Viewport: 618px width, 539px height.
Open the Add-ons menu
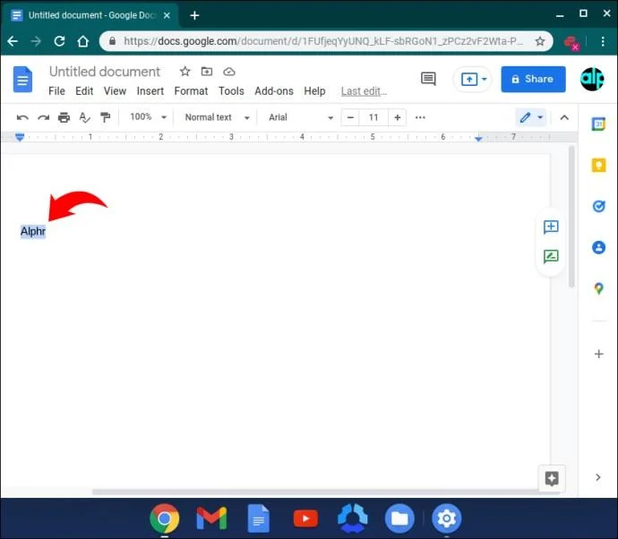(274, 91)
